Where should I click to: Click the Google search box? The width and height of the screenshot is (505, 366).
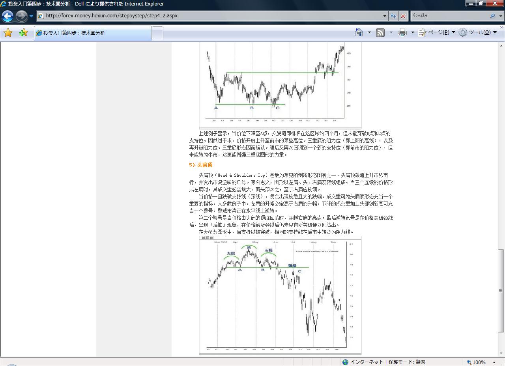click(449, 16)
